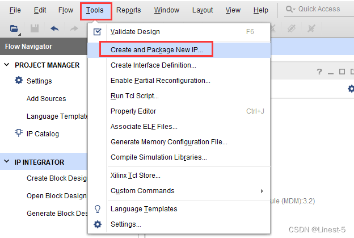Click the gear icon beside Project Manager Settings
Image resolution: width=354 pixels, height=238 pixels.
coord(18,81)
